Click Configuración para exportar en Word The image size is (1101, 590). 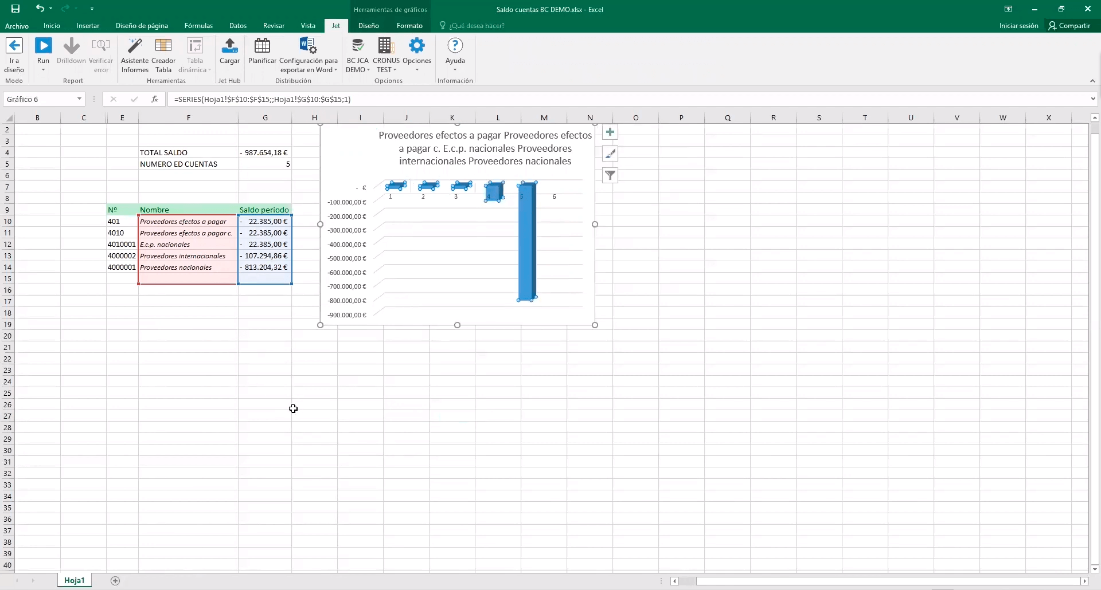(308, 46)
